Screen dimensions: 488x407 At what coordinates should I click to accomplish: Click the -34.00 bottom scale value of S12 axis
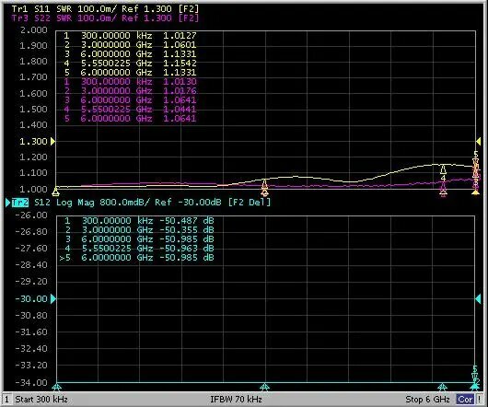[31, 382]
